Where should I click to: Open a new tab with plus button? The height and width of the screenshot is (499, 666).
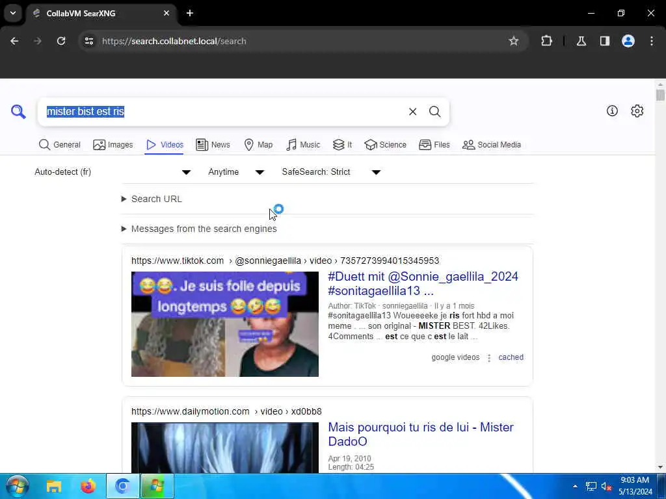(190, 13)
